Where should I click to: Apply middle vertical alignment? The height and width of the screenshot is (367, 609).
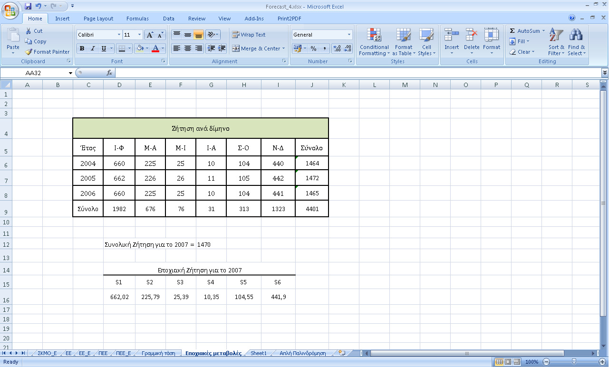pyautogui.click(x=187, y=35)
